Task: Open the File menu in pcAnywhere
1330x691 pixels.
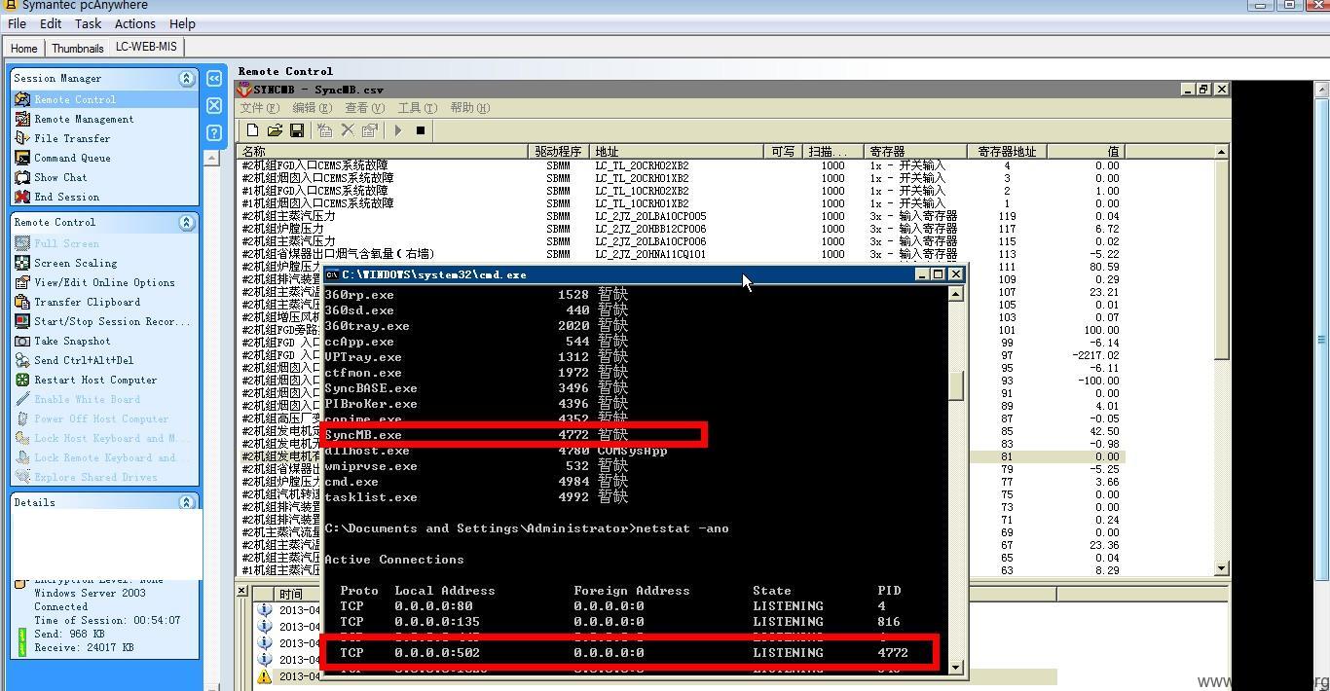Action: (x=17, y=23)
